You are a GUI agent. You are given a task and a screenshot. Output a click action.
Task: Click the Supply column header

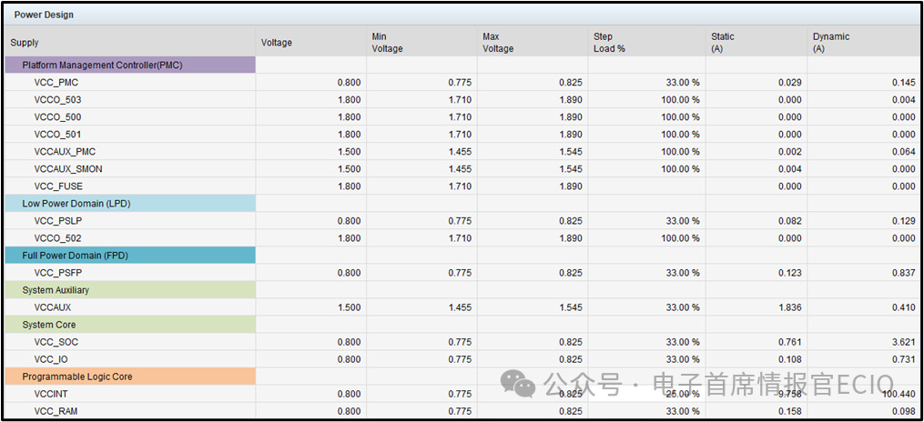coord(25,43)
